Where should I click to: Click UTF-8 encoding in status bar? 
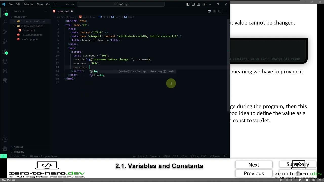pyautogui.click(x=166, y=156)
